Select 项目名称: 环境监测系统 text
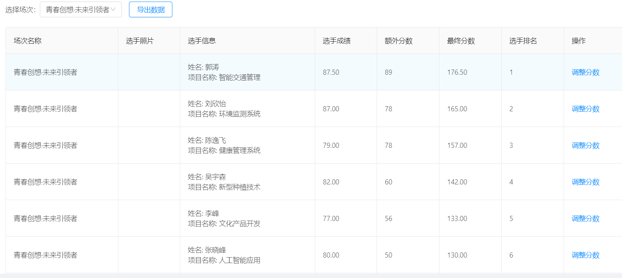 click(x=224, y=114)
